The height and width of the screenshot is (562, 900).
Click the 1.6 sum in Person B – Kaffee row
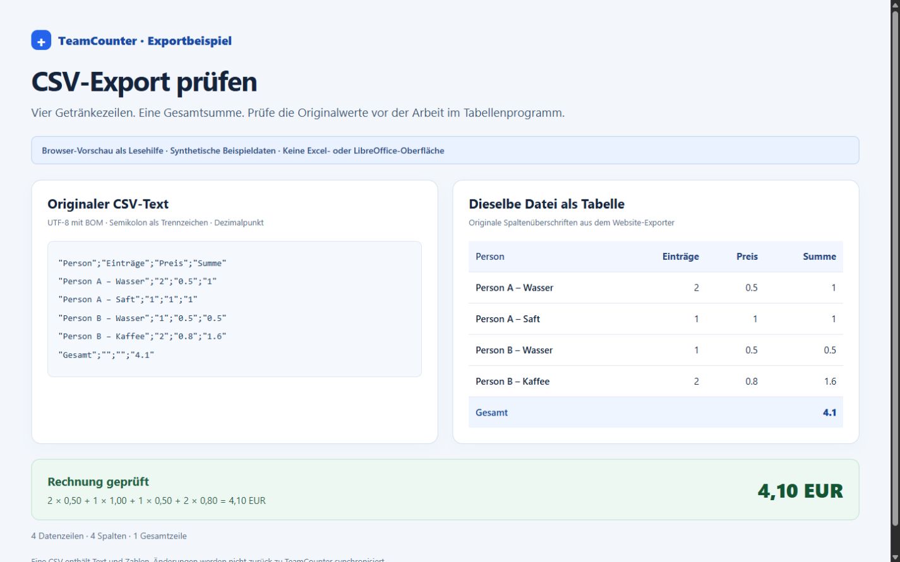click(830, 381)
